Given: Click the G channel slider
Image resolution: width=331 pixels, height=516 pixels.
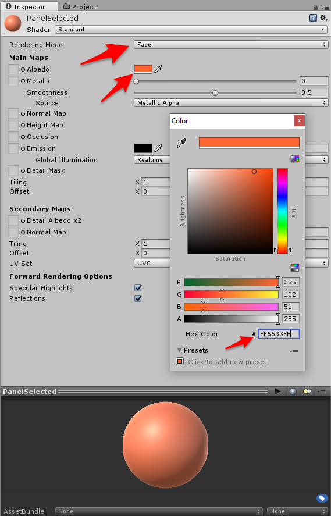Looking at the screenshot, I should click(x=231, y=294).
